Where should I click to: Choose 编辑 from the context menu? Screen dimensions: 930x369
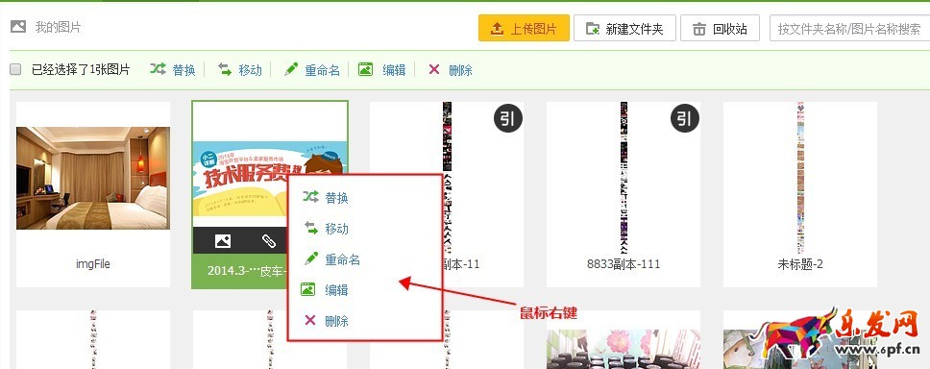[x=336, y=290]
